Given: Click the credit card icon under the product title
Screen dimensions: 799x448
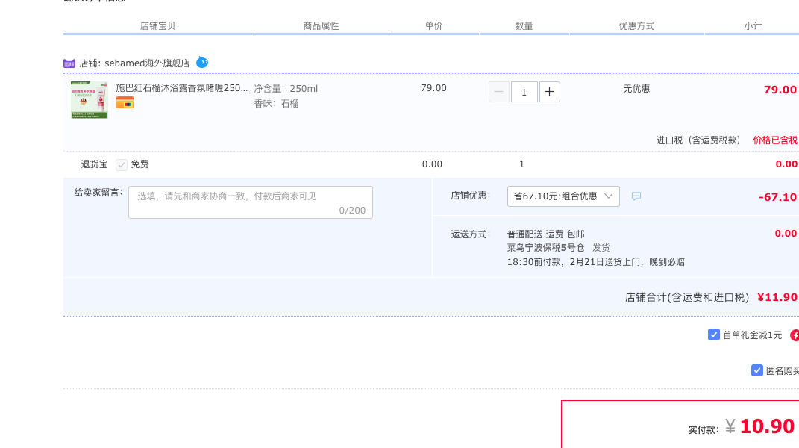Looking at the screenshot, I should coord(125,102).
